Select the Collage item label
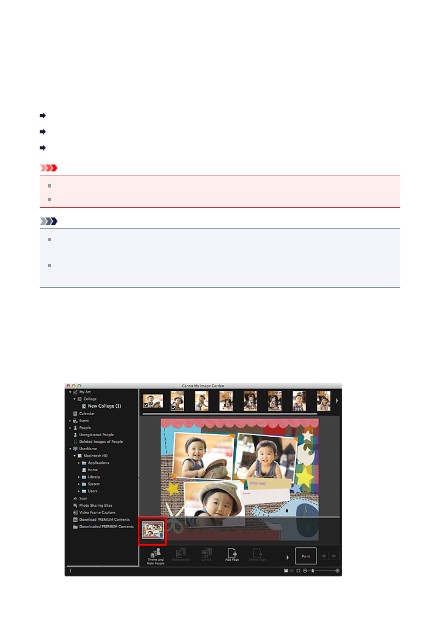Viewport: 440px width, 622px height. pos(90,399)
